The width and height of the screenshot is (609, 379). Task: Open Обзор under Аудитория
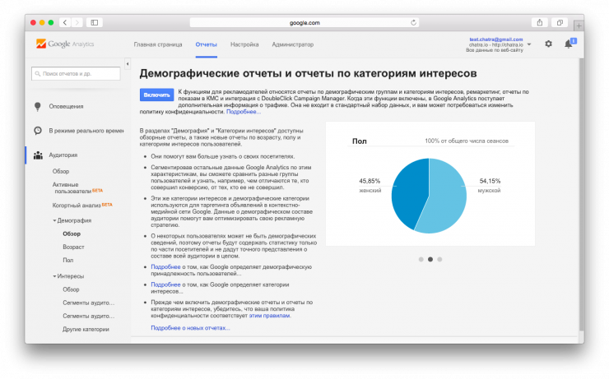coord(61,171)
